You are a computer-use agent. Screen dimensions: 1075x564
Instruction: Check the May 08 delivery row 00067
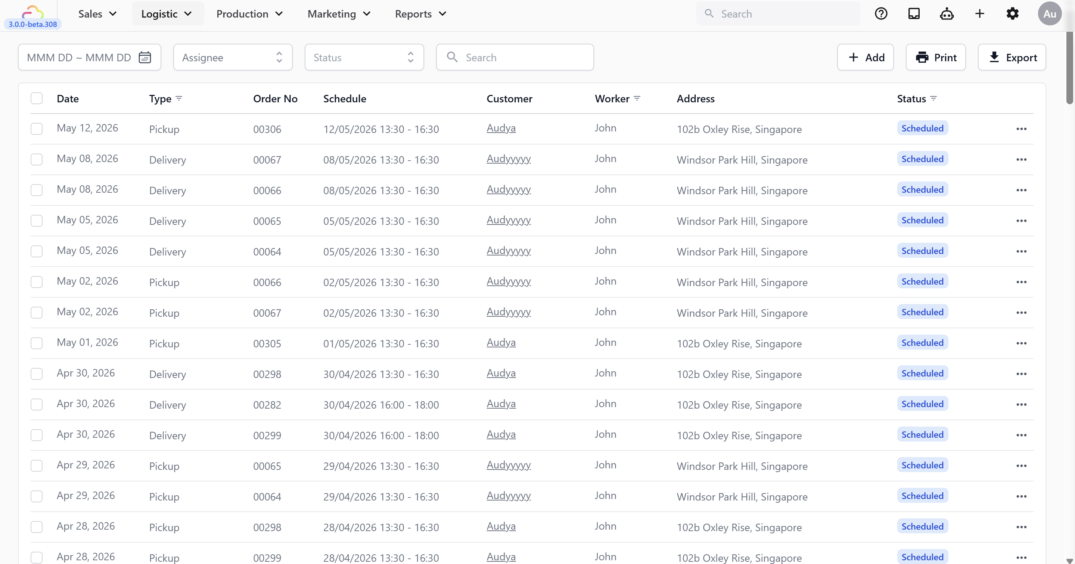tap(37, 159)
